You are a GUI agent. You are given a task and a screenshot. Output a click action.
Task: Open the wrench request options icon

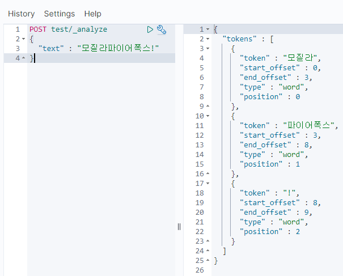coord(161,29)
